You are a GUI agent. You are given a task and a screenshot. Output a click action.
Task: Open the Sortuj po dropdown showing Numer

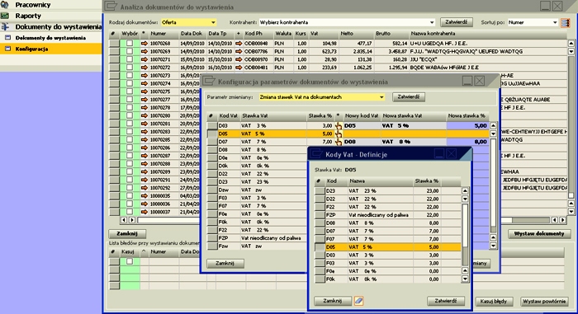point(533,22)
